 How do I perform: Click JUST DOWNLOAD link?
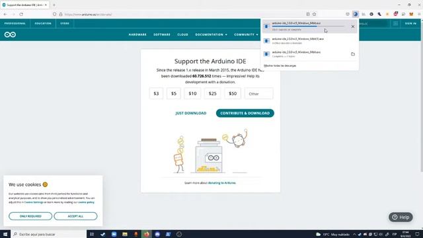point(191,113)
